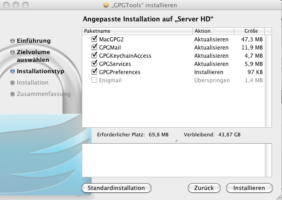Click the window resize grip corner
This screenshot has height=200, width=282.
279,197
